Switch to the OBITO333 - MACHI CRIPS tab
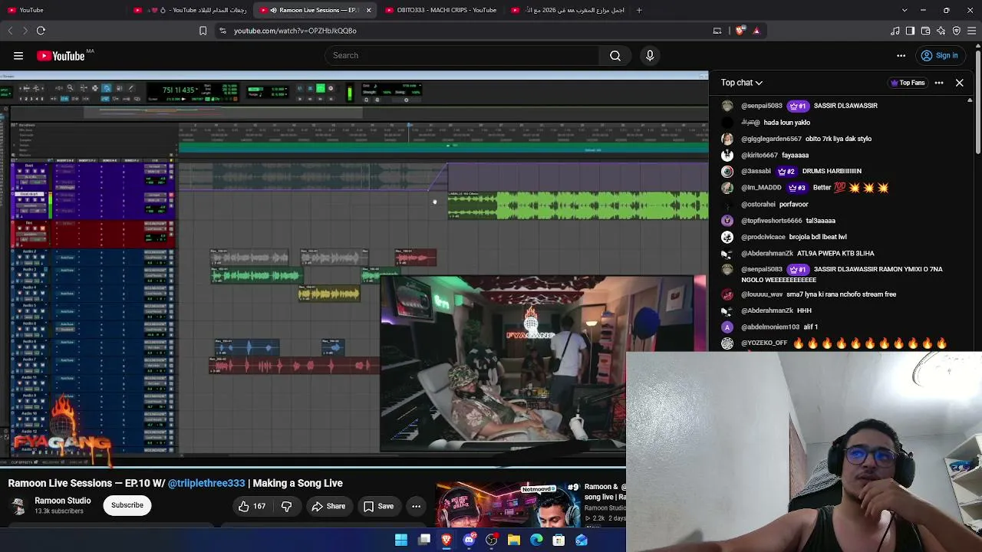The image size is (982, 552). click(x=440, y=10)
